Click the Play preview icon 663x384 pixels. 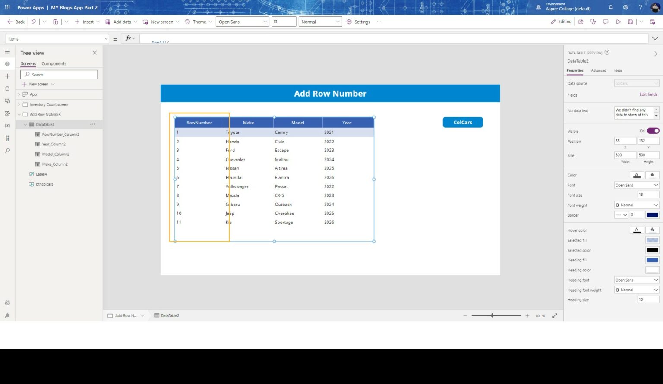click(618, 22)
